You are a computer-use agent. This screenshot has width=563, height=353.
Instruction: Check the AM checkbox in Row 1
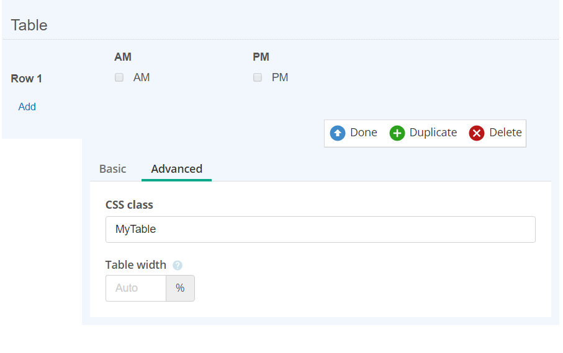(x=119, y=77)
